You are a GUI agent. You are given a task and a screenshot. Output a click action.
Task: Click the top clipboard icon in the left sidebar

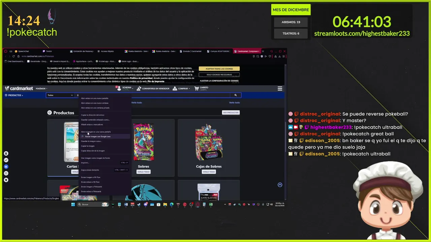pyautogui.click(x=6, y=153)
